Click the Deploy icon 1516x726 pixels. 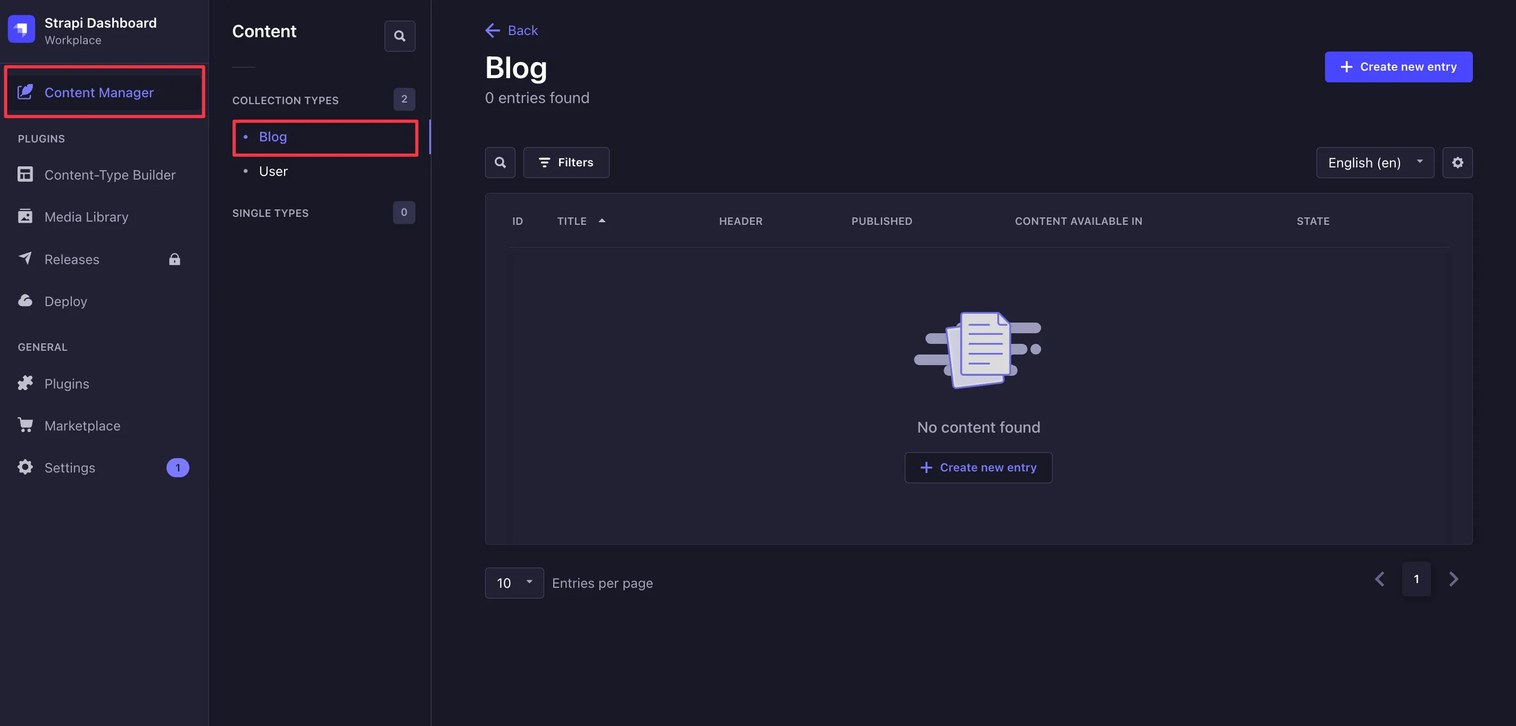tap(25, 300)
